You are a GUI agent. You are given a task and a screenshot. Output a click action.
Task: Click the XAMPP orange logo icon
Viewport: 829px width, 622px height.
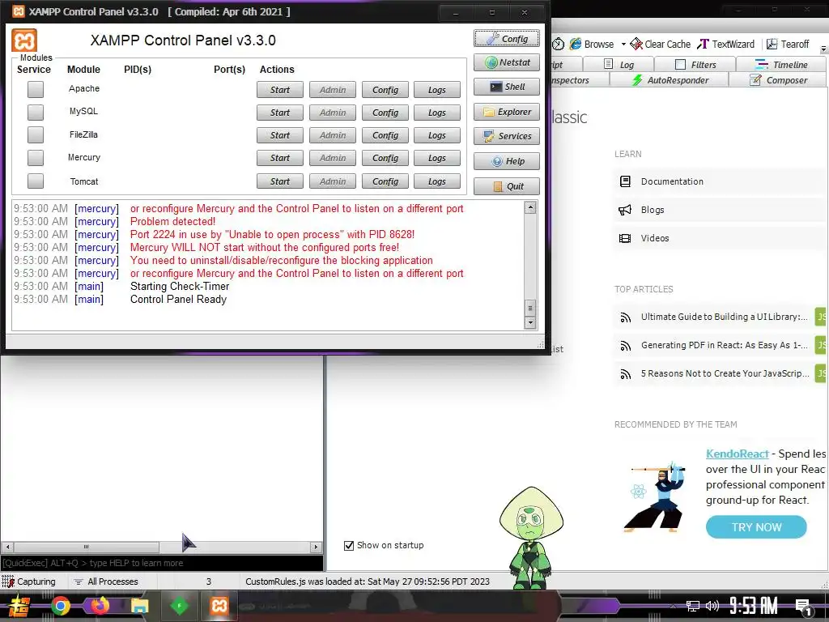click(24, 40)
